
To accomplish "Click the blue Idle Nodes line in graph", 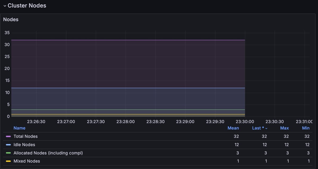I will tap(127, 88).
